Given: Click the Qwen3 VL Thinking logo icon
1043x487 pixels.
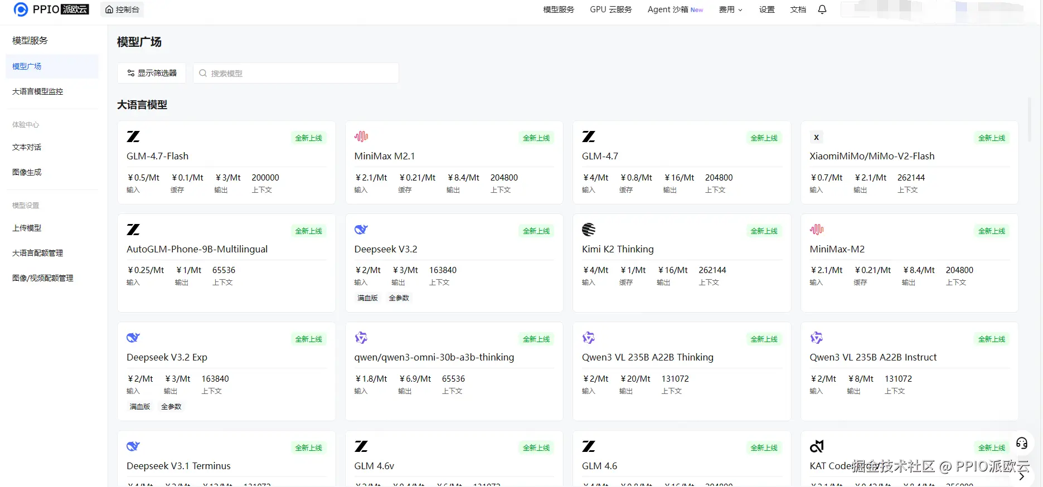Looking at the screenshot, I should click(x=589, y=338).
